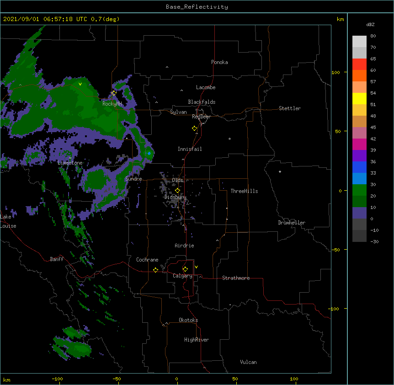Click the Drumheller city label
Screen dimensions: 394x385
tap(292, 223)
